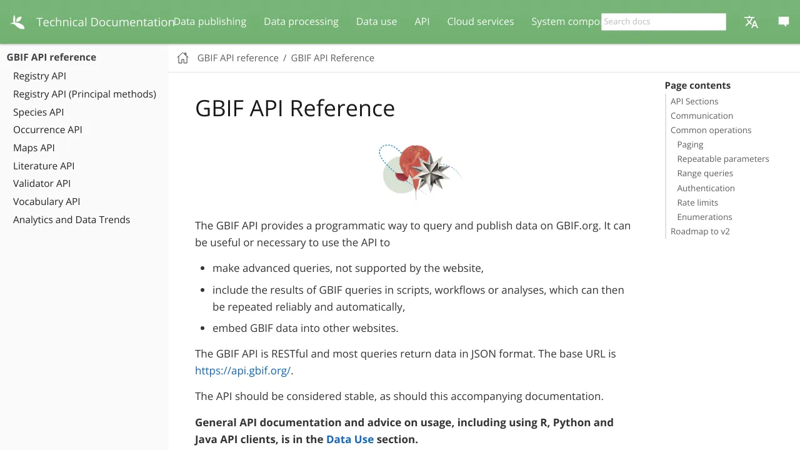This screenshot has height=450, width=800.
Task: Open Vocabulary API in the sidebar
Action: (x=46, y=201)
